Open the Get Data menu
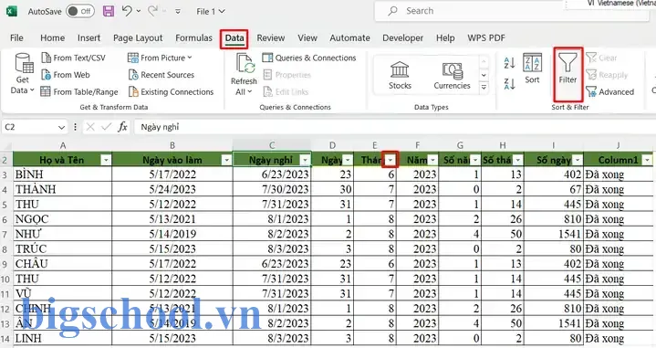The width and height of the screenshot is (656, 348). [23, 74]
